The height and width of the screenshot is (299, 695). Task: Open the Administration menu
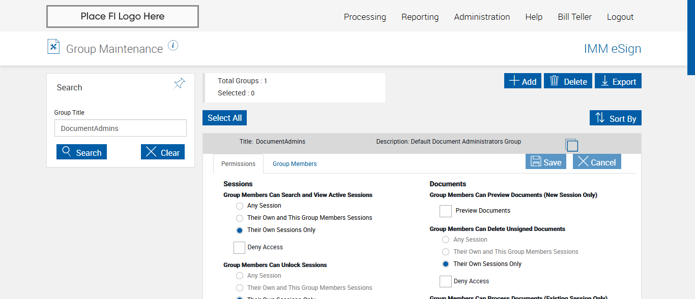tap(482, 17)
